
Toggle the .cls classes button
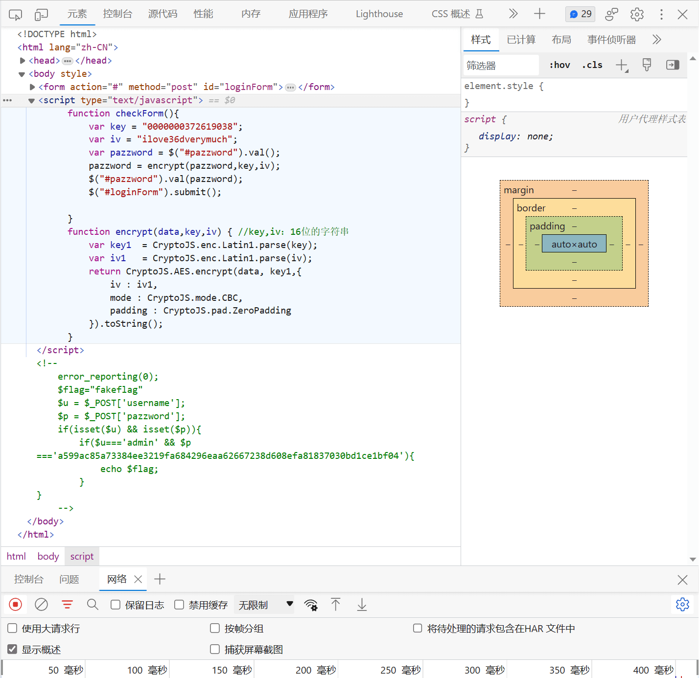[x=592, y=65]
